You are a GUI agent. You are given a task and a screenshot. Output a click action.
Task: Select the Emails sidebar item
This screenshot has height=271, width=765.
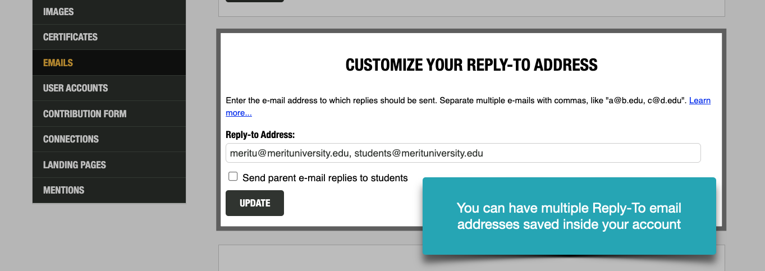58,63
